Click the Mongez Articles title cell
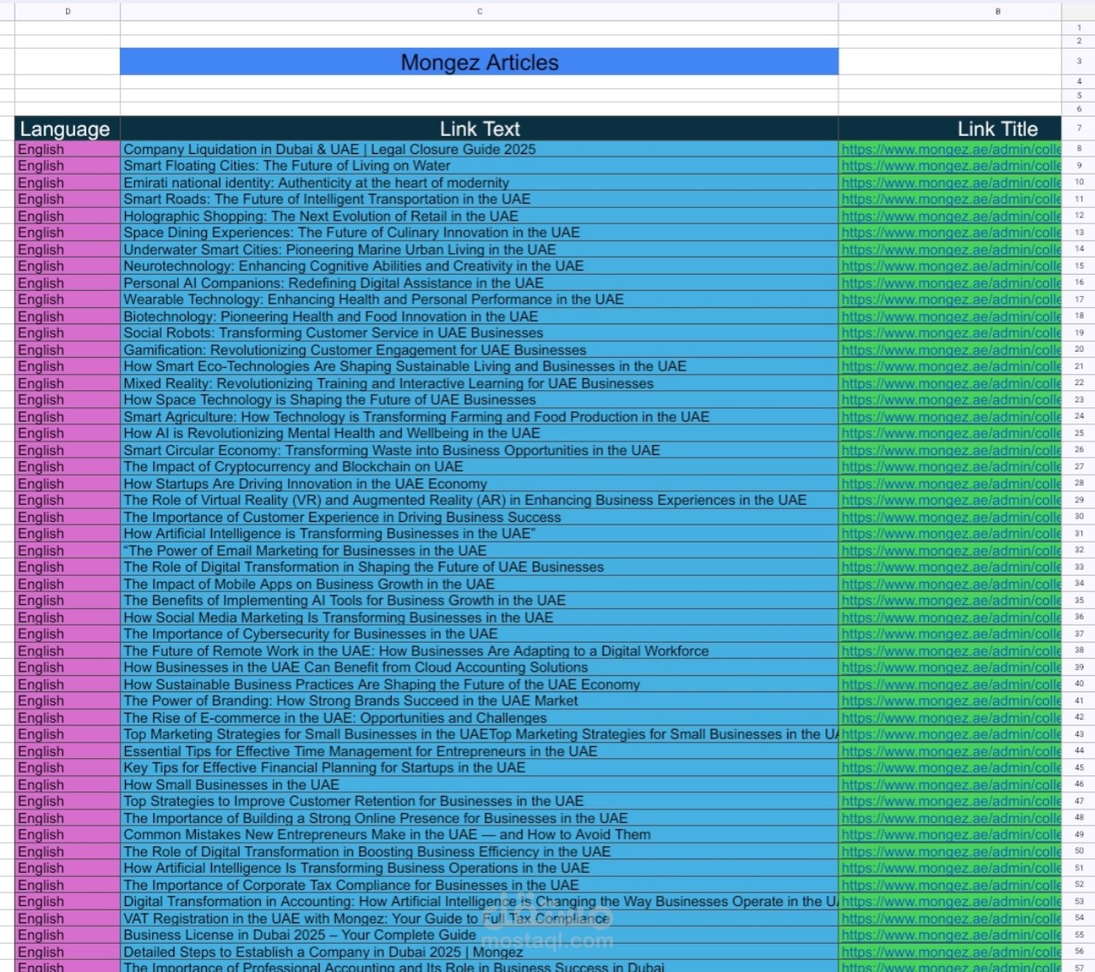 (479, 62)
